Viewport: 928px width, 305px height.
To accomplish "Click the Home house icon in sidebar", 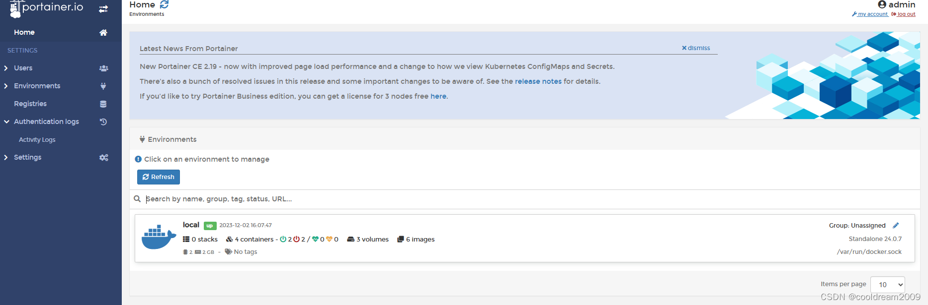I will tap(103, 33).
